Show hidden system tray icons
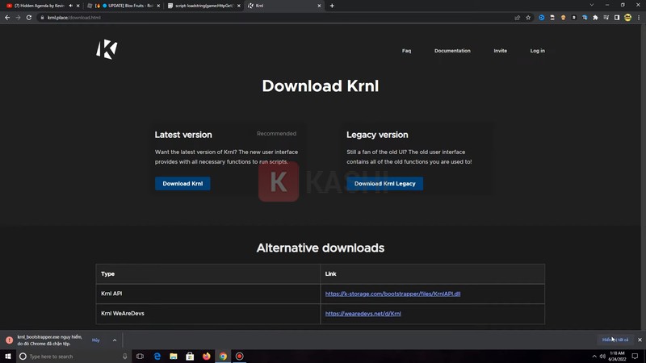Screen dimensions: 646x363 pos(594,357)
